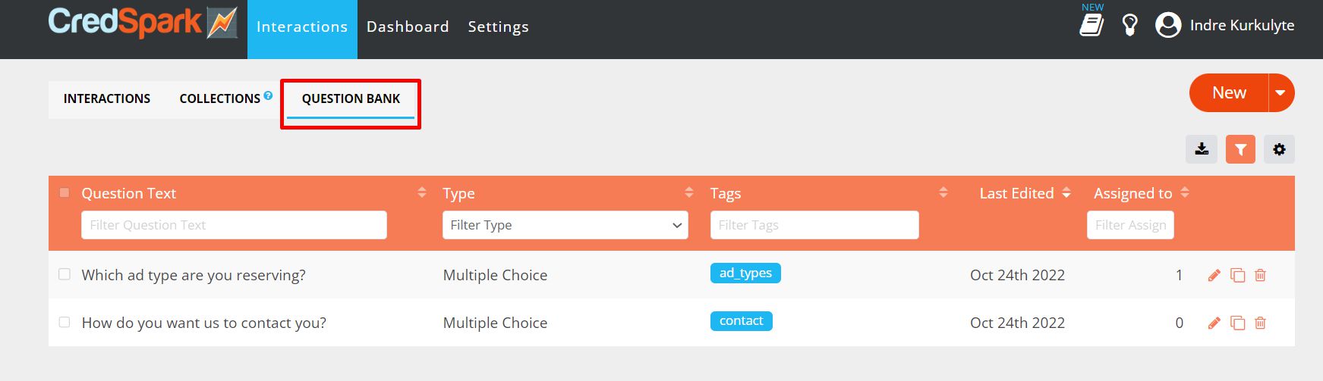
Task: Open the NEW documentation book icon
Action: (1091, 24)
